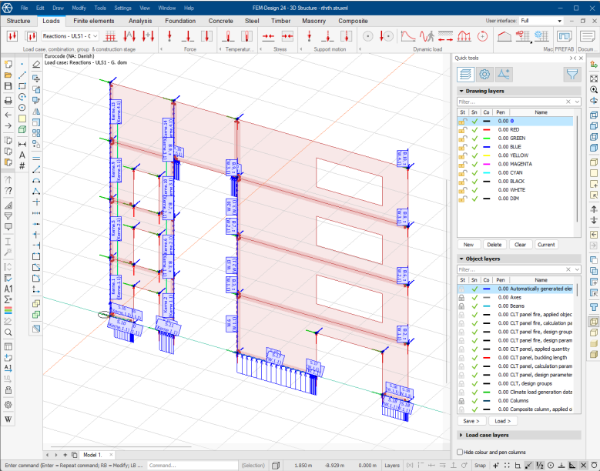The width and height of the screenshot is (600, 471).
Task: Click the Snow load generation icon
Action: point(541,36)
